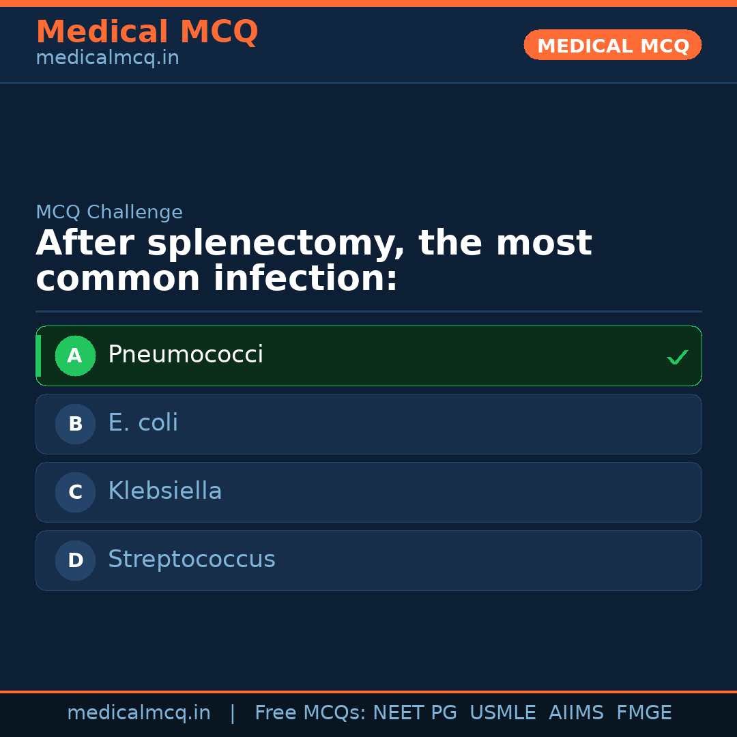
Task: Click the MCQ Challenge label
Action: coord(109,212)
